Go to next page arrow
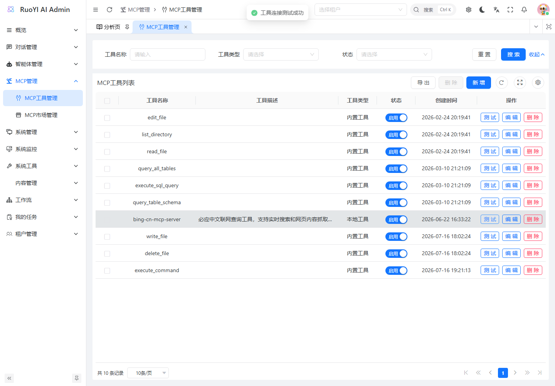Viewport: 555px width, 386px height. 515,373
